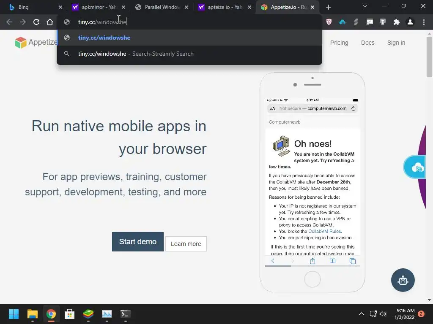Close the Appetize.io tab
Screen dimensions: 433x324
[x=312, y=7]
